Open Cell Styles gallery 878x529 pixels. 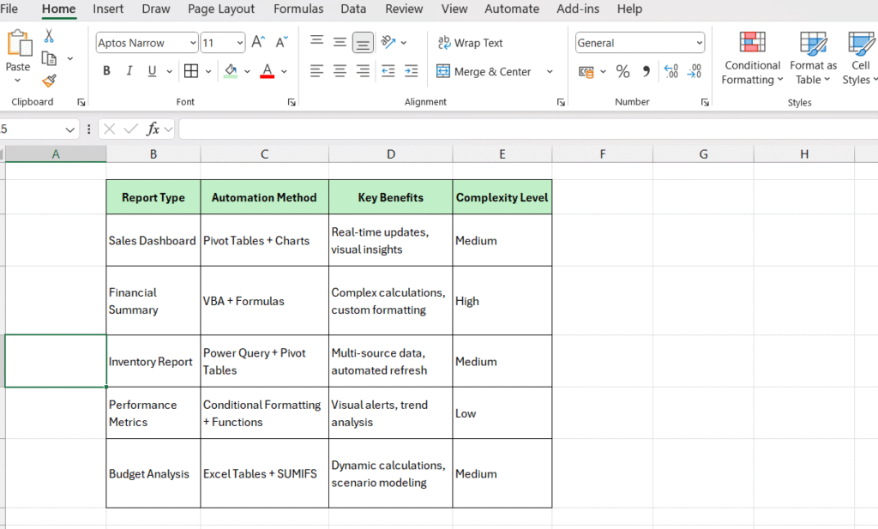860,59
